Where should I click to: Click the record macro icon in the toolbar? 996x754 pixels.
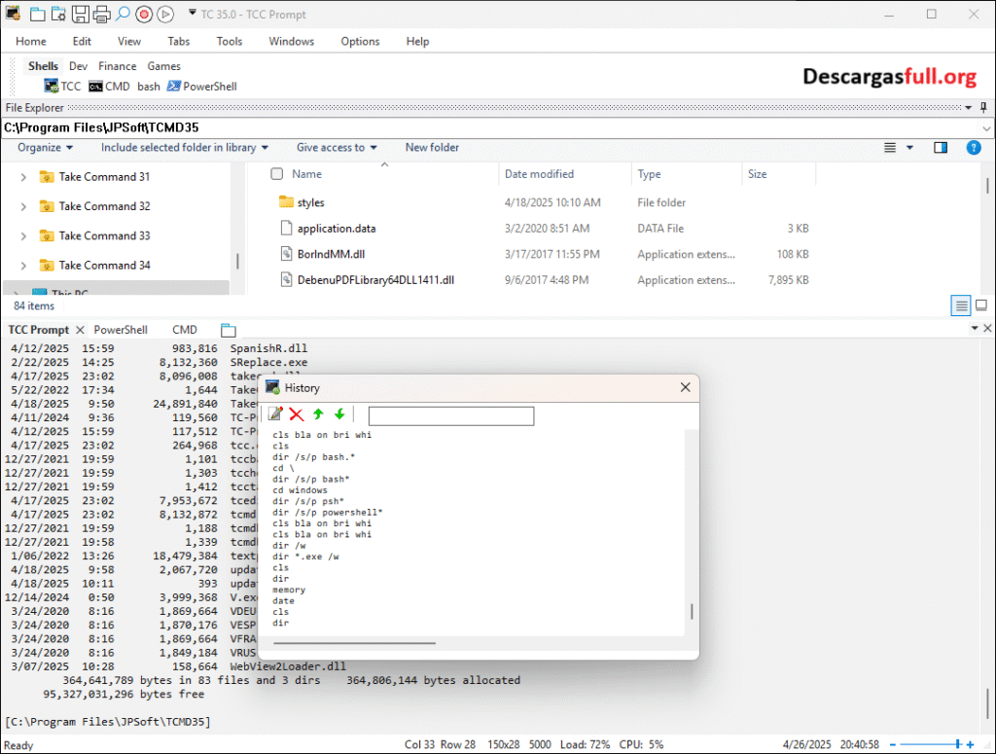(144, 14)
